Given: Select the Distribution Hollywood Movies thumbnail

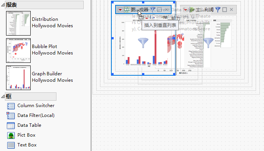Looking at the screenshot, I should coord(18,23).
